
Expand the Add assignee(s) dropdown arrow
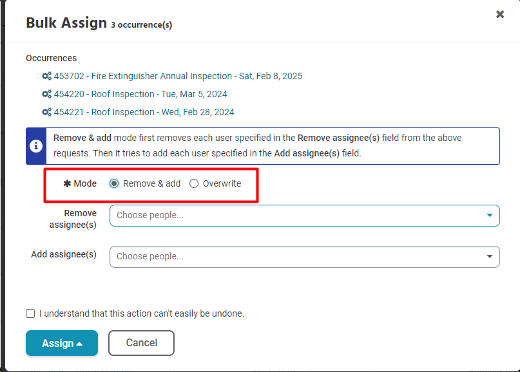[490, 256]
